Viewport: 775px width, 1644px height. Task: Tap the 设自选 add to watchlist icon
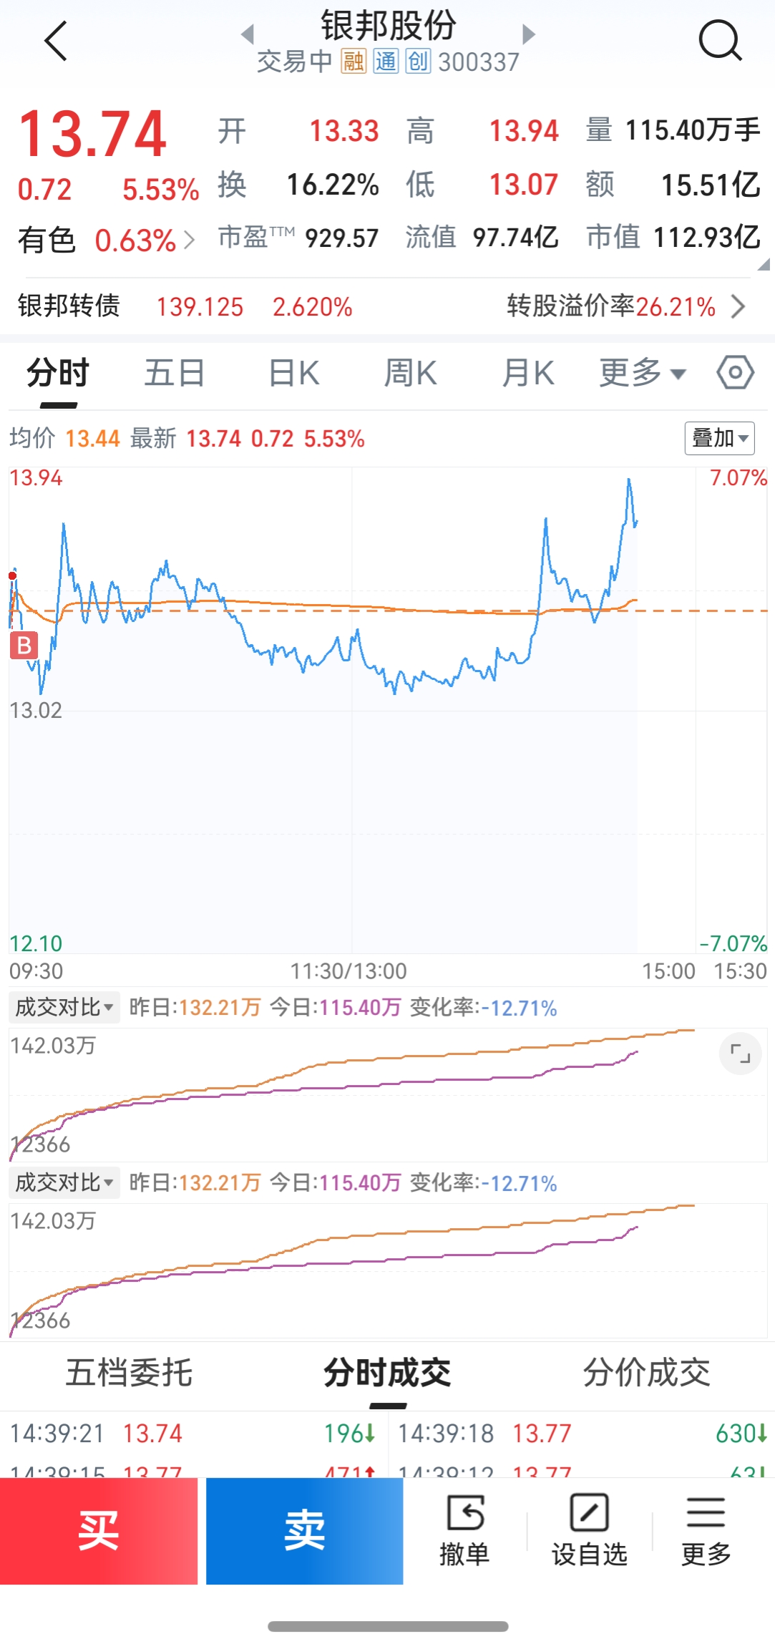(589, 1530)
